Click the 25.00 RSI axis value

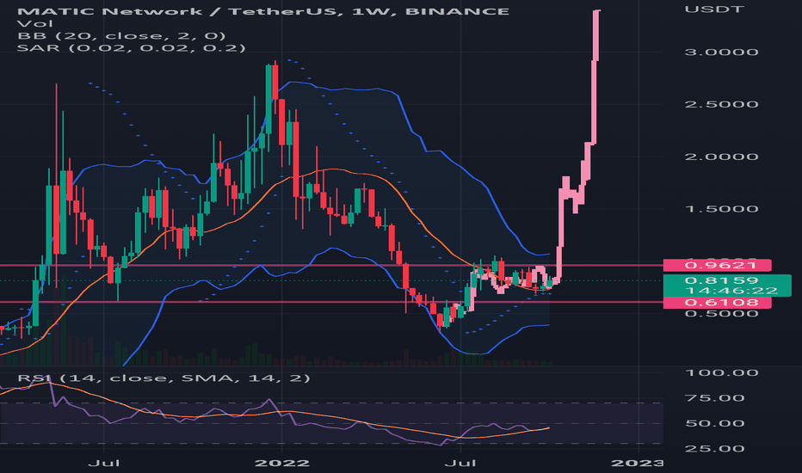pyautogui.click(x=714, y=449)
